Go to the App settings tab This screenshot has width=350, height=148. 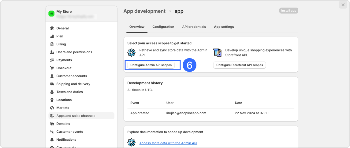224,27
